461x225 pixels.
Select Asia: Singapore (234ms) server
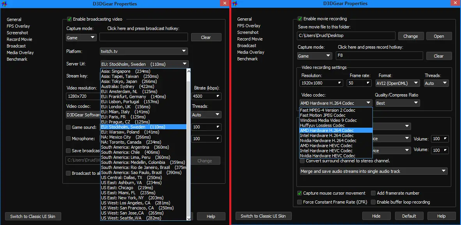(x=144, y=71)
